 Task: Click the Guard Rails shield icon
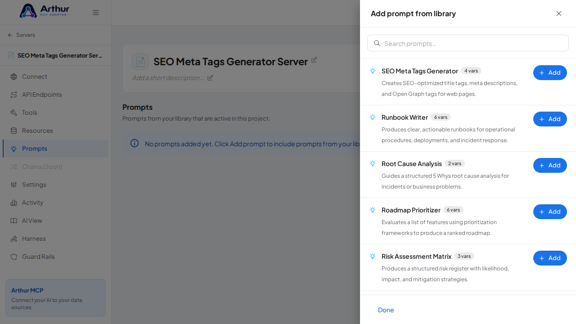click(13, 256)
